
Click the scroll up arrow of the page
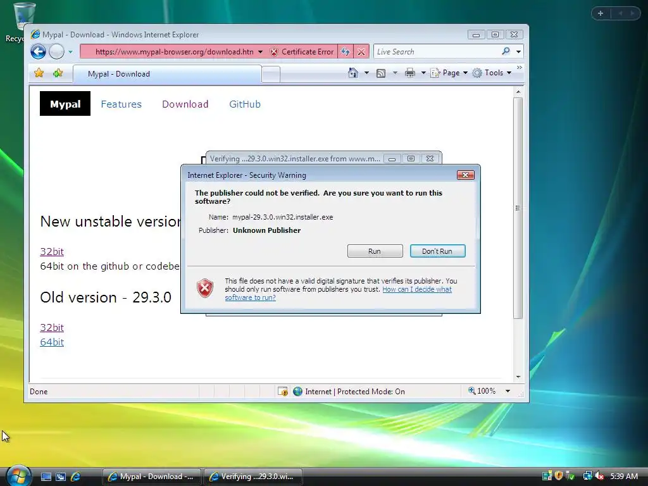pos(518,91)
